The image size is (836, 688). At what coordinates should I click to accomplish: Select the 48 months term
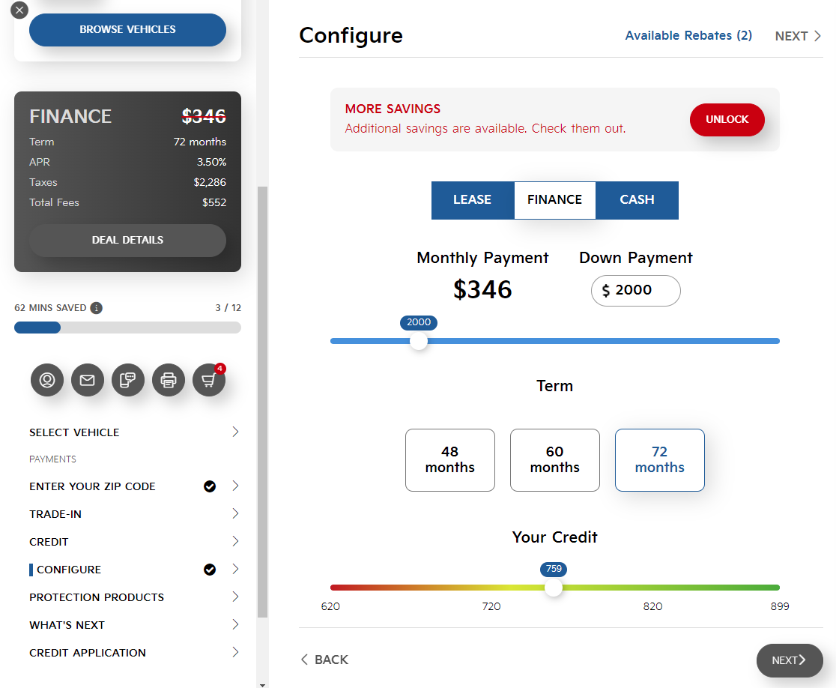pos(450,460)
